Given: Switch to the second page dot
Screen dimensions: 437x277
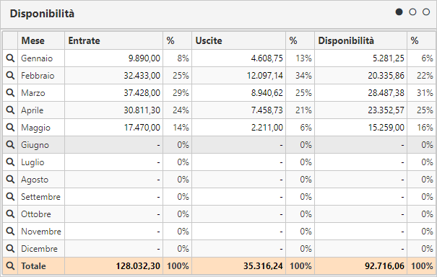Looking at the screenshot, I should [412, 12].
